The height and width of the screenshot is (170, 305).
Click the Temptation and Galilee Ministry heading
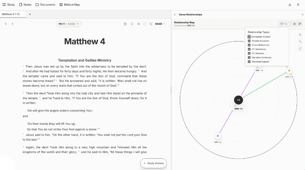(85, 60)
